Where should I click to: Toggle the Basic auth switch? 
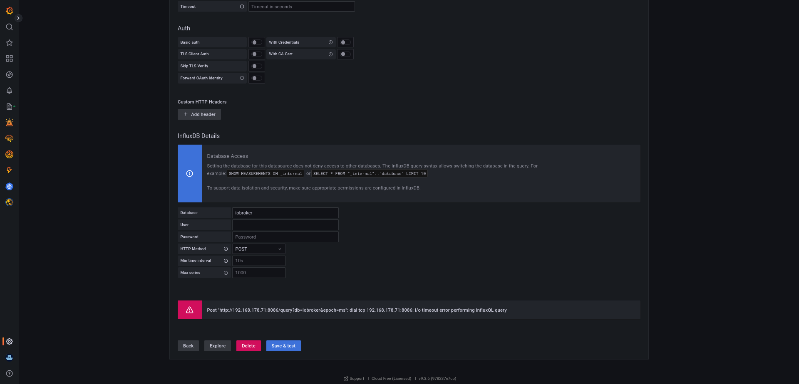click(x=257, y=42)
